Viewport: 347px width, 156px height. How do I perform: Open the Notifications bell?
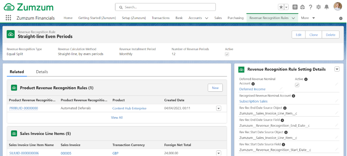coord(326,7)
